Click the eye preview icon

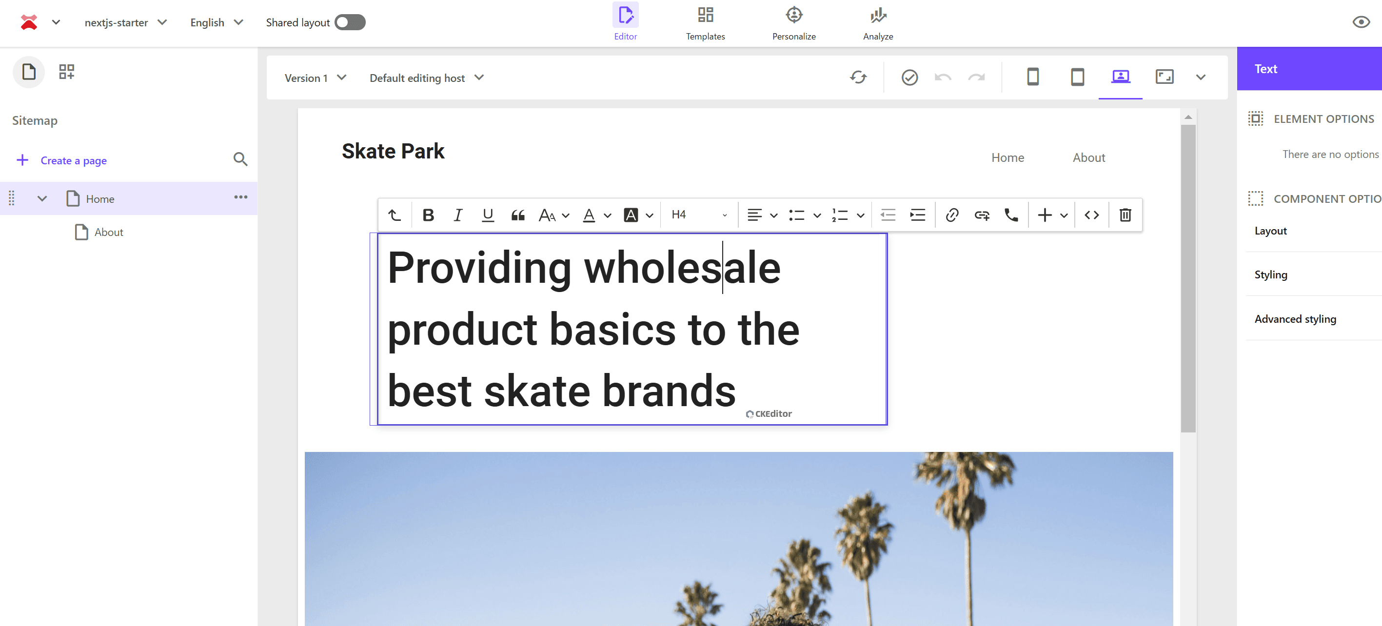(1361, 22)
